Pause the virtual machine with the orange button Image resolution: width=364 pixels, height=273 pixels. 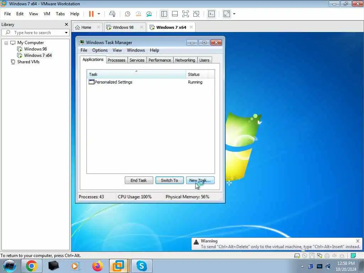pyautogui.click(x=91, y=14)
